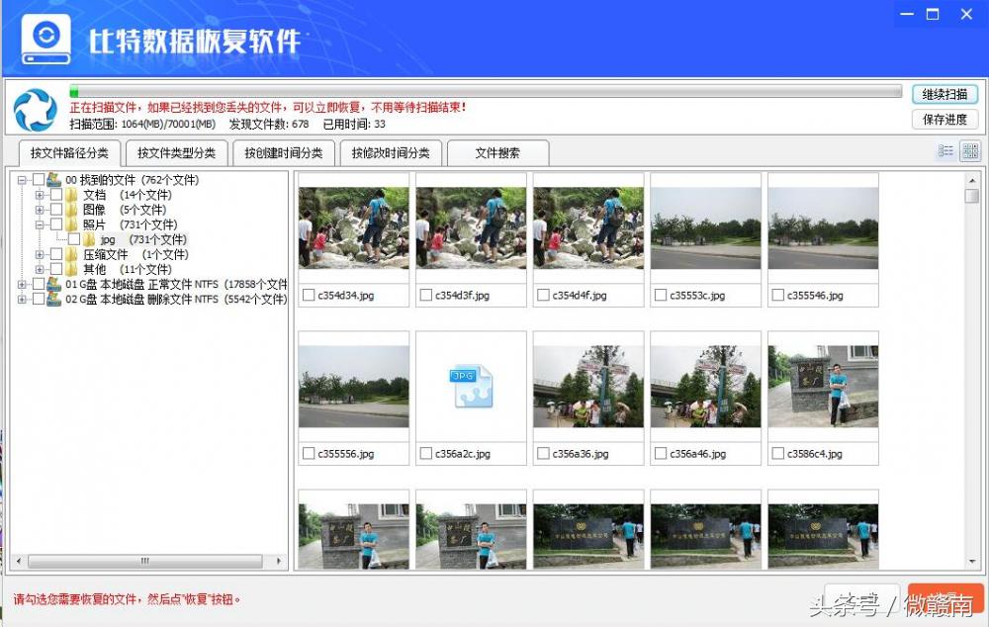The width and height of the screenshot is (989, 627).
Task: Switch to list view mode
Action: (x=944, y=150)
